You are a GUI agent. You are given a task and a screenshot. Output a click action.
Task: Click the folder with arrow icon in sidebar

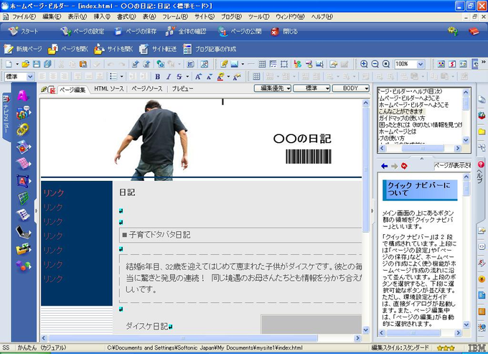[x=24, y=249]
